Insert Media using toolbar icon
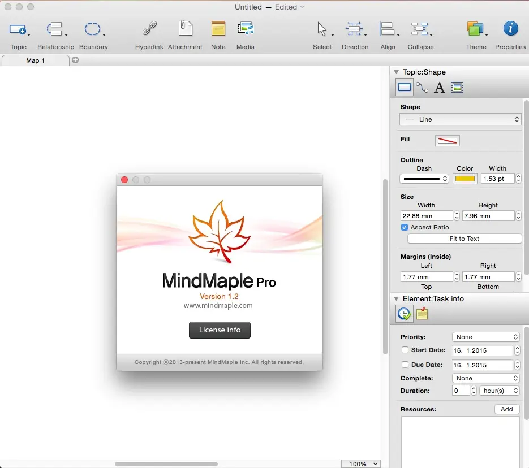Screen dimensions: 529x468 (246, 28)
